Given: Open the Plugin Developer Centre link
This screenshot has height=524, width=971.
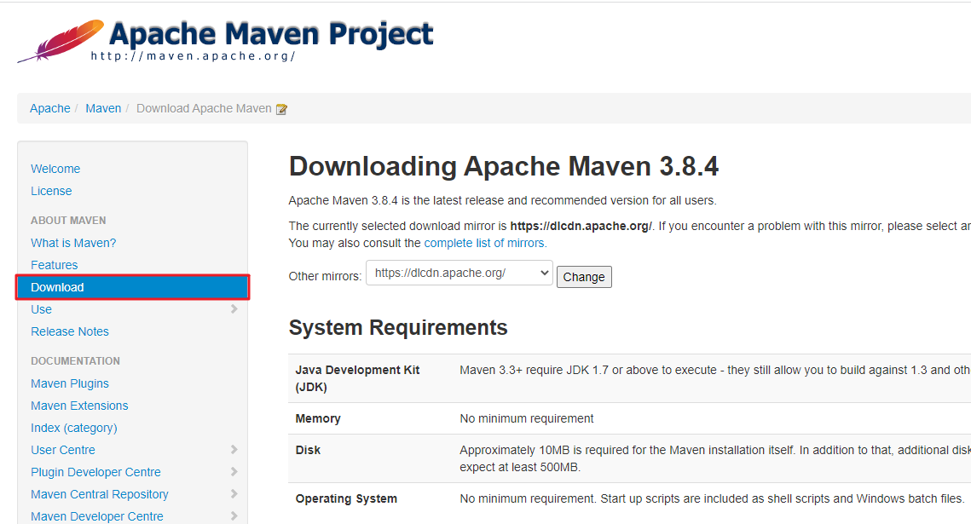Looking at the screenshot, I should point(96,472).
